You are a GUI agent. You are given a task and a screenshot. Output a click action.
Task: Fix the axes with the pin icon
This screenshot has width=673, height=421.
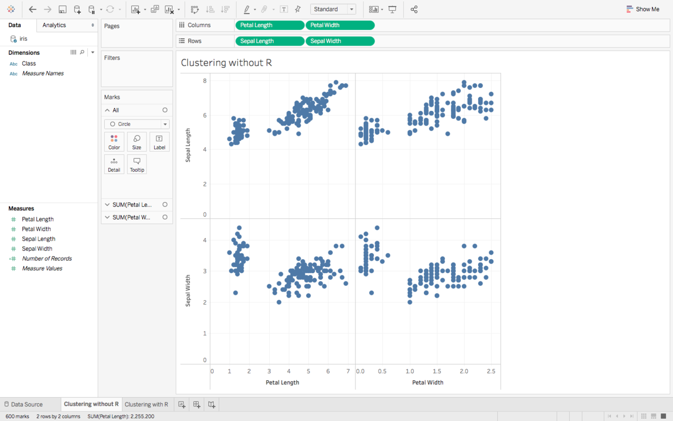click(x=298, y=9)
